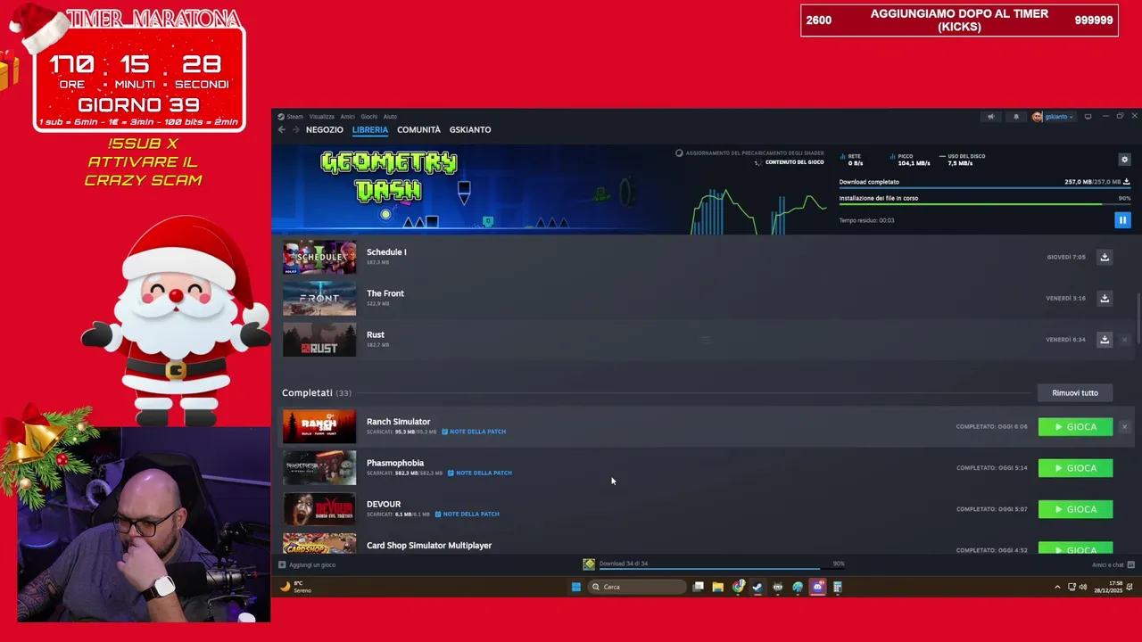This screenshot has height=642, width=1142.
Task: Open Steam from the taskbar
Action: 757,587
